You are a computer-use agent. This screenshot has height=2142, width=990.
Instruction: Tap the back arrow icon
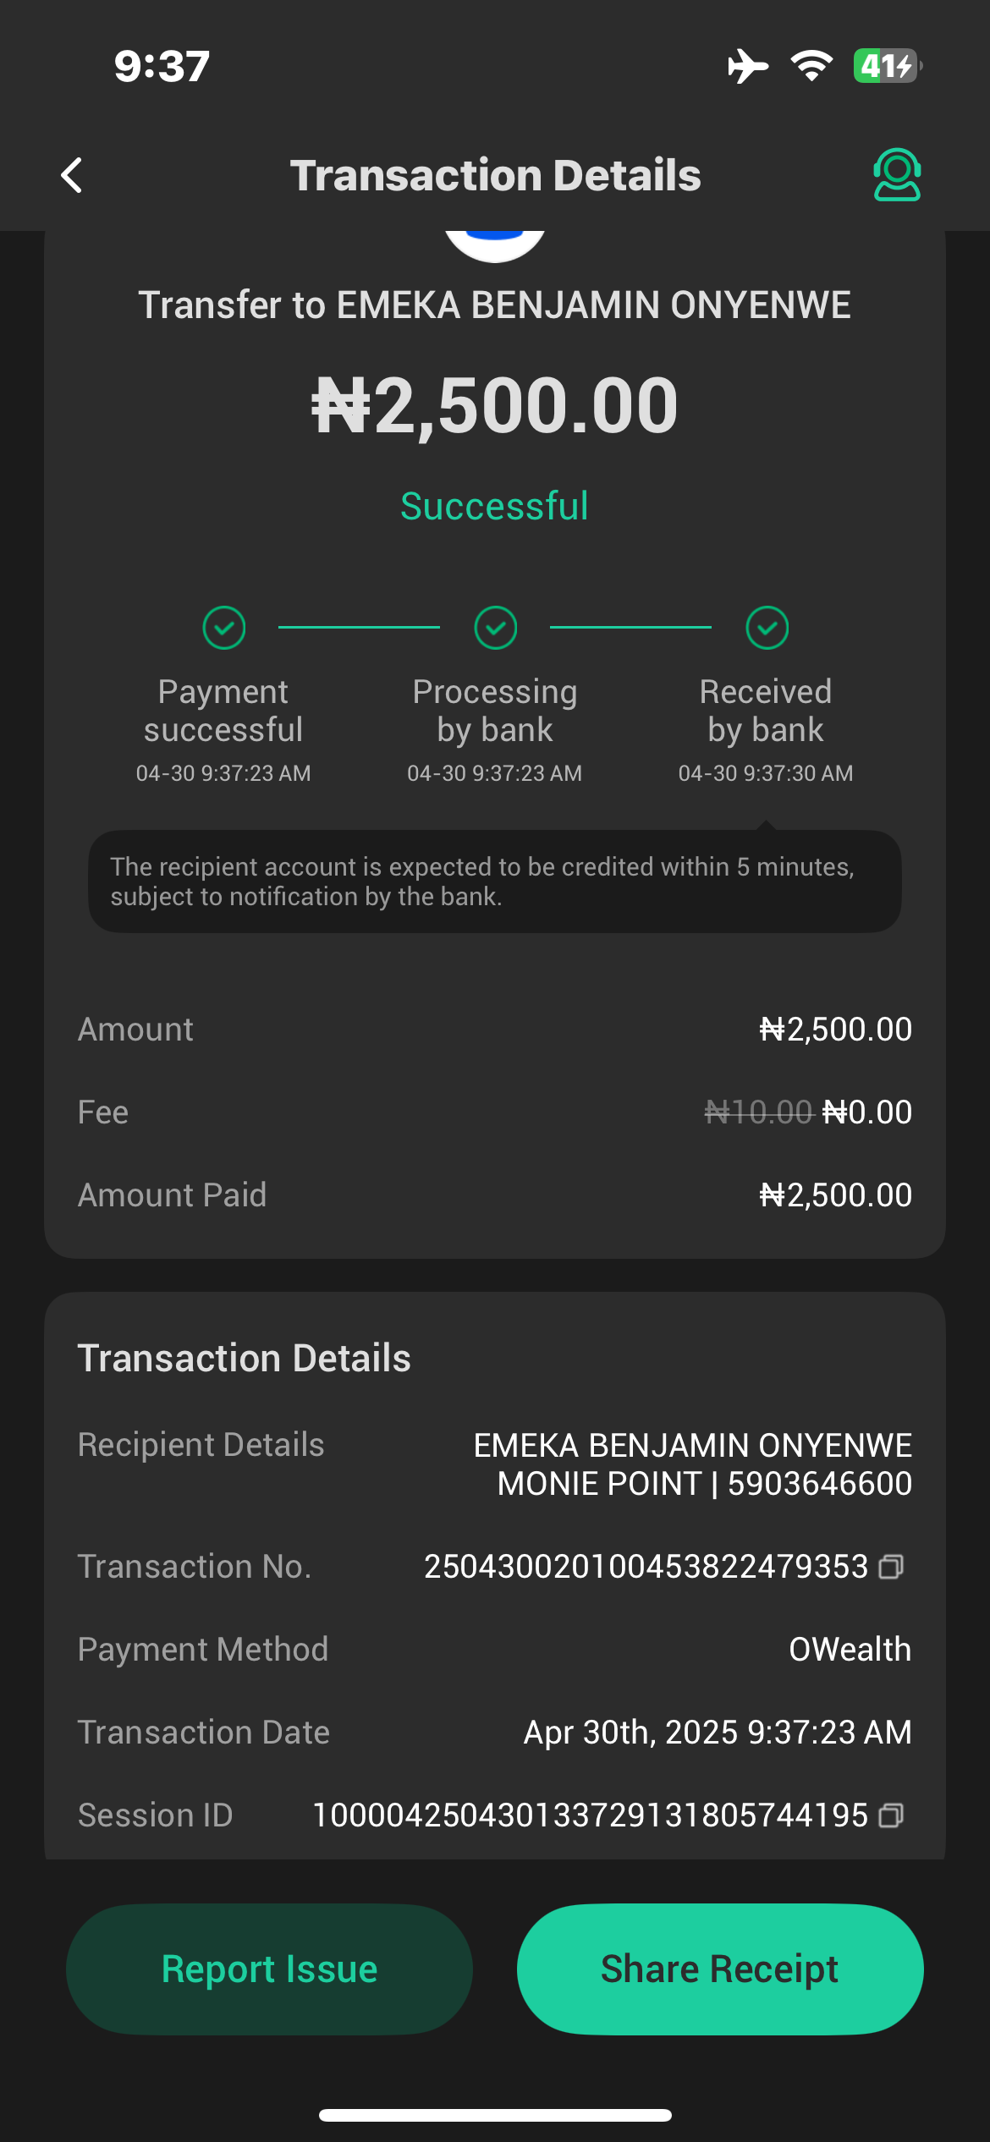point(73,175)
